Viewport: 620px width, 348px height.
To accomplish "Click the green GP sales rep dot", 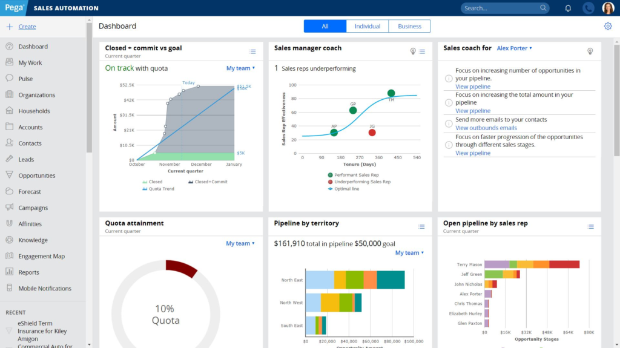I will 353,110.
